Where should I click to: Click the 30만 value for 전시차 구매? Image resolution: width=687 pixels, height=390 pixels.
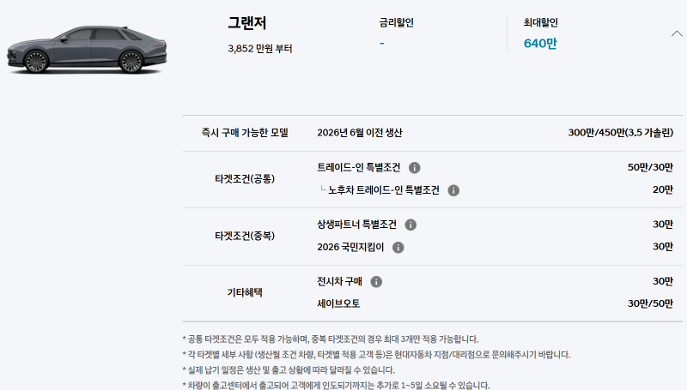click(x=663, y=281)
